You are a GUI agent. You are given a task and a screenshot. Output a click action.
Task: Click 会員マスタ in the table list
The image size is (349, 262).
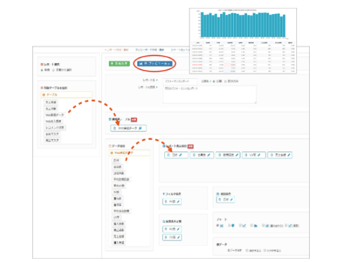click(52, 134)
